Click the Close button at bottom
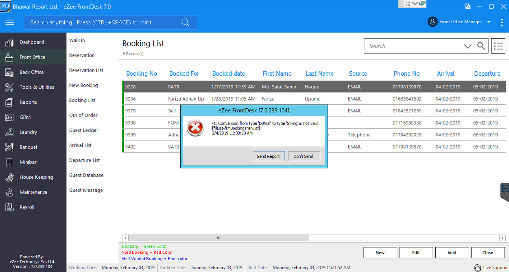 488,252
